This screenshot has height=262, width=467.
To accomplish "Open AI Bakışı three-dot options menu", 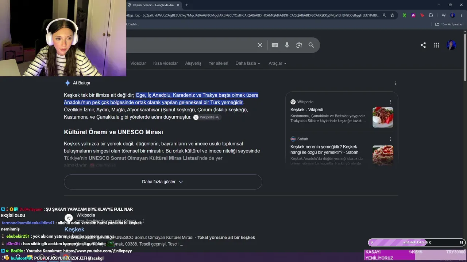I will click(x=395, y=83).
